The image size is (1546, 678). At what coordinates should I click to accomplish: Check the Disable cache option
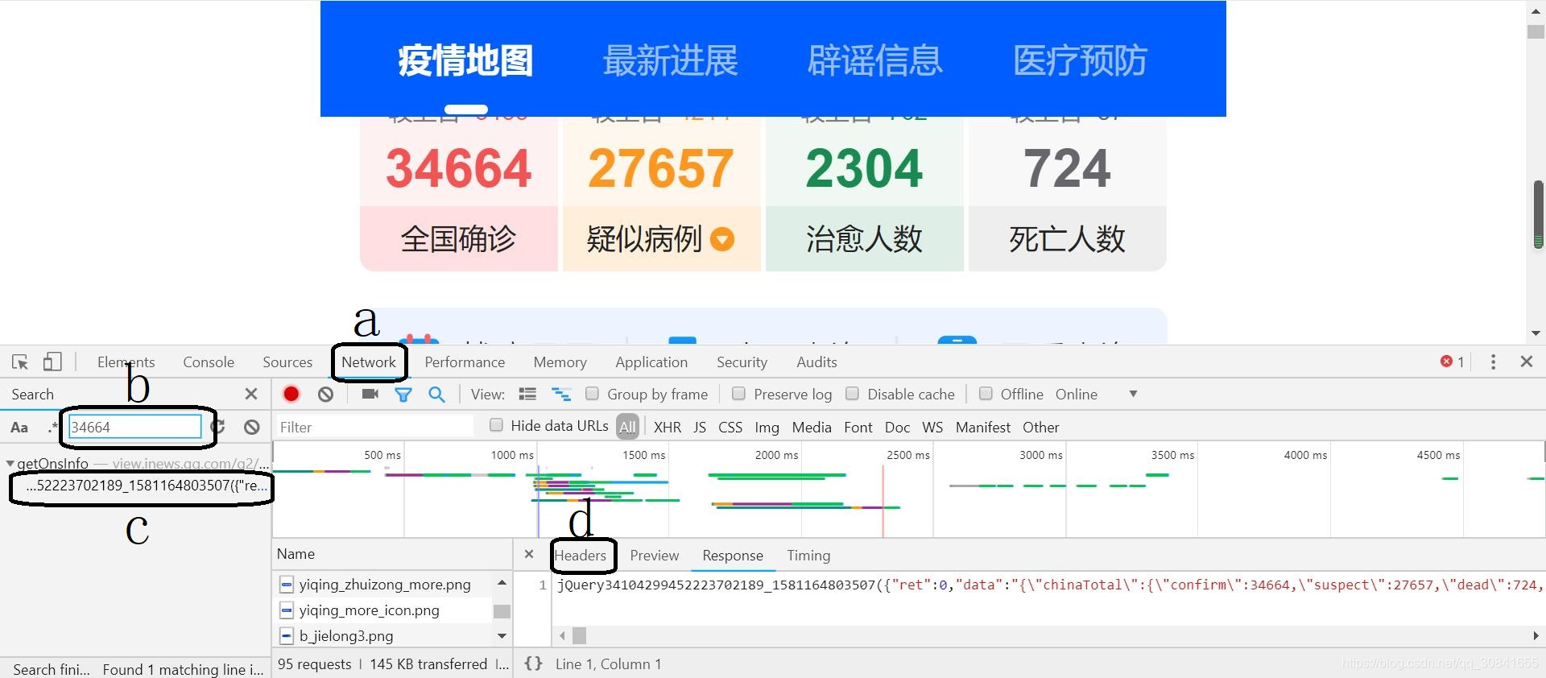coord(852,394)
